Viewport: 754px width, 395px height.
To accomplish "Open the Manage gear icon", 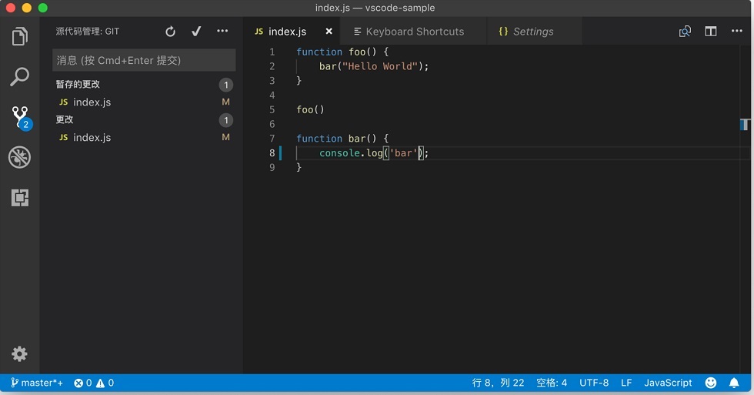I will coord(20,354).
